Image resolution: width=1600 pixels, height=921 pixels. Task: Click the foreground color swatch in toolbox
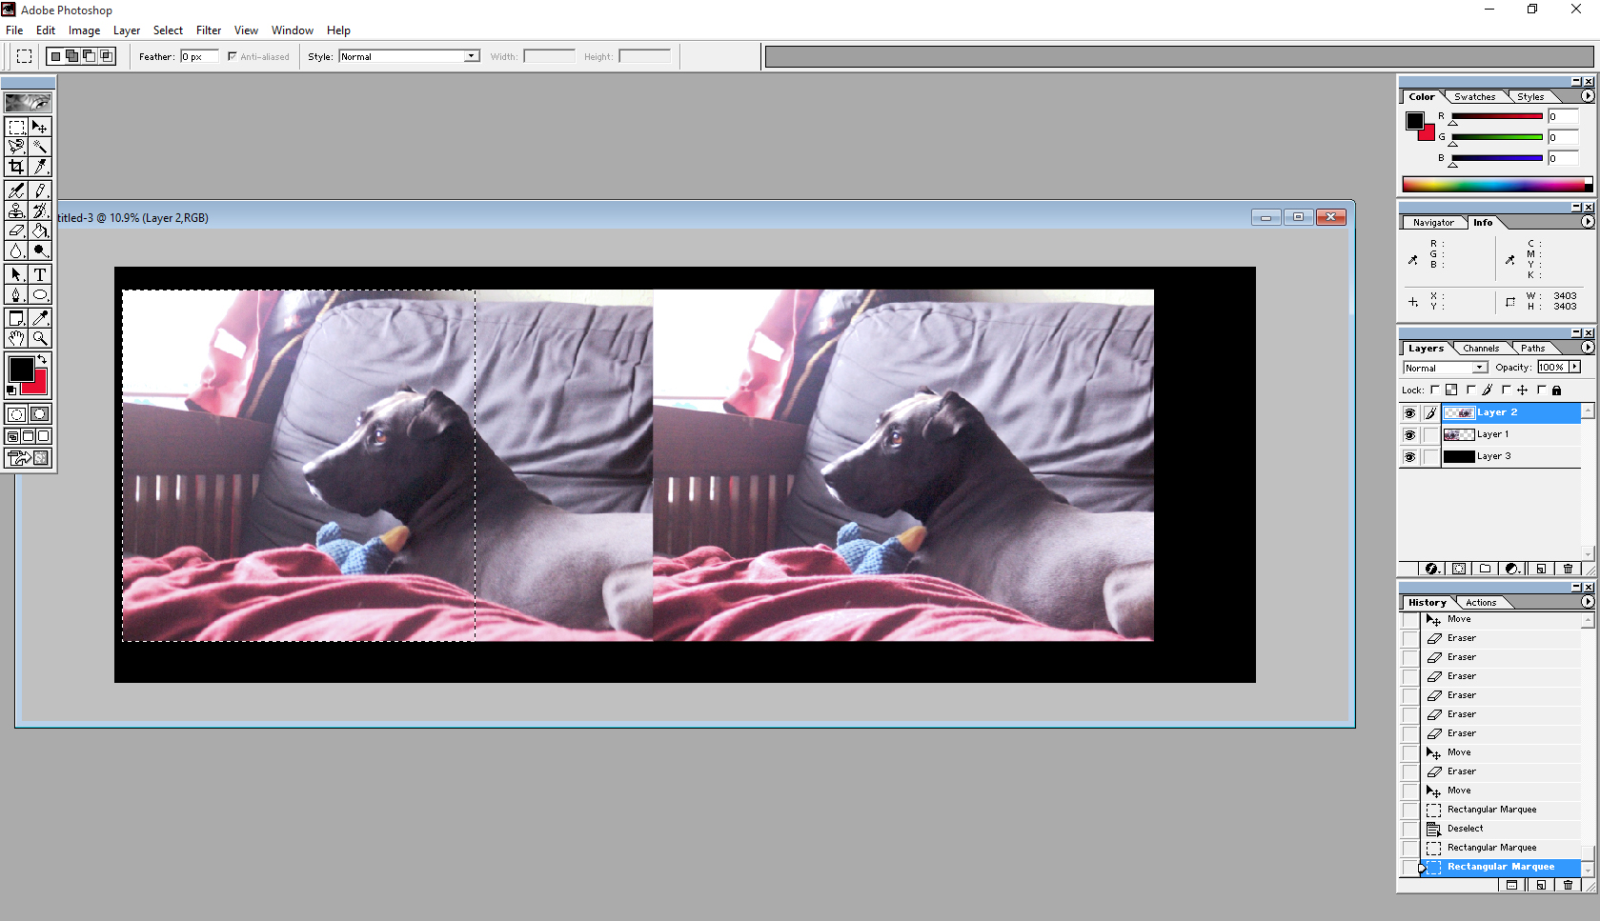[x=21, y=369]
